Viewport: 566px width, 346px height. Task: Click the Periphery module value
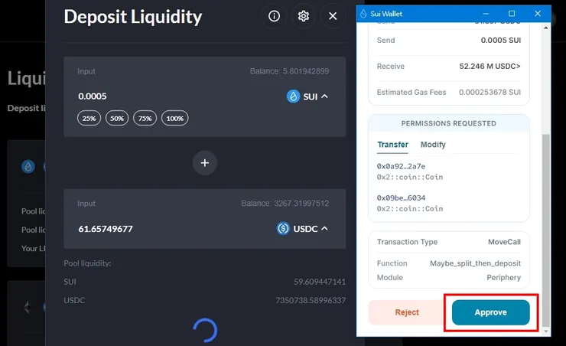click(x=503, y=277)
